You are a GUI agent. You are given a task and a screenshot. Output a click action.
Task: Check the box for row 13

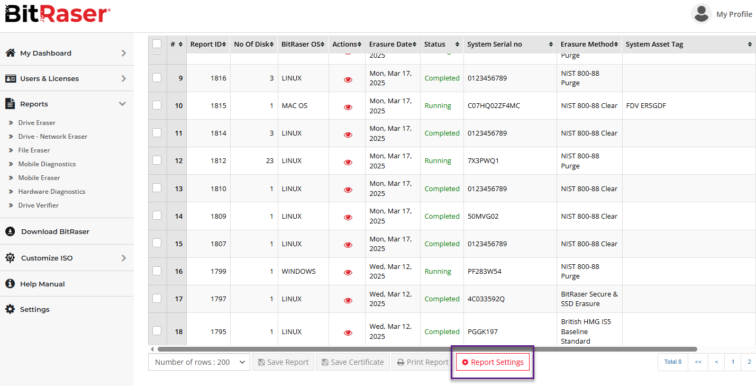157,187
